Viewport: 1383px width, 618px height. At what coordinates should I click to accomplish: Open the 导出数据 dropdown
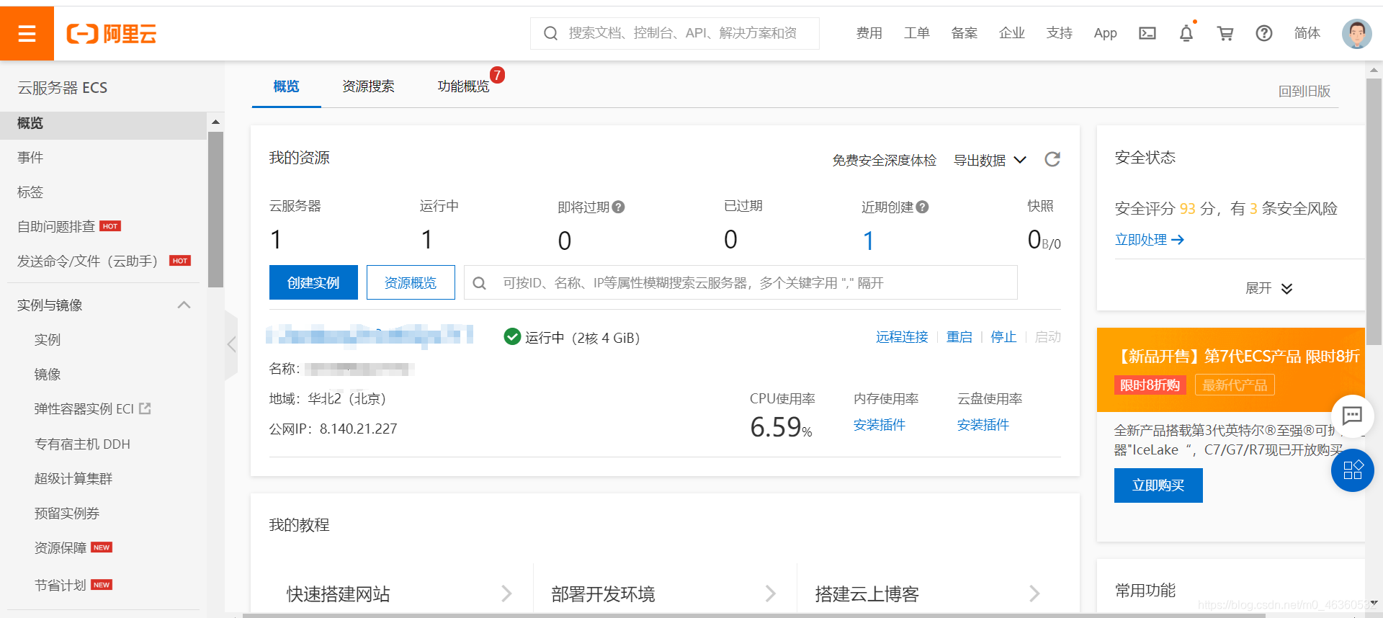pyautogui.click(x=990, y=160)
